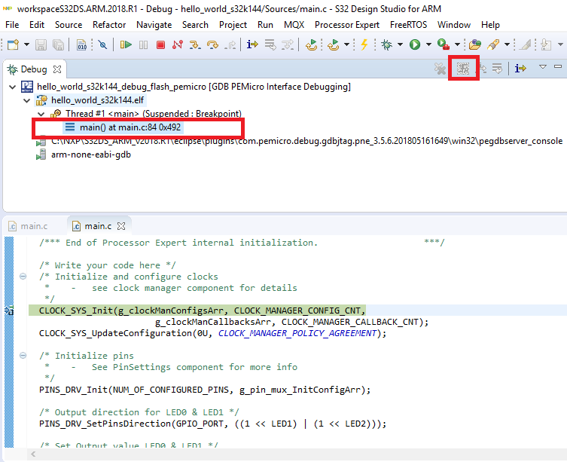Image resolution: width=567 pixels, height=462 pixels.
Task: Open the Source menu
Action: 69,25
